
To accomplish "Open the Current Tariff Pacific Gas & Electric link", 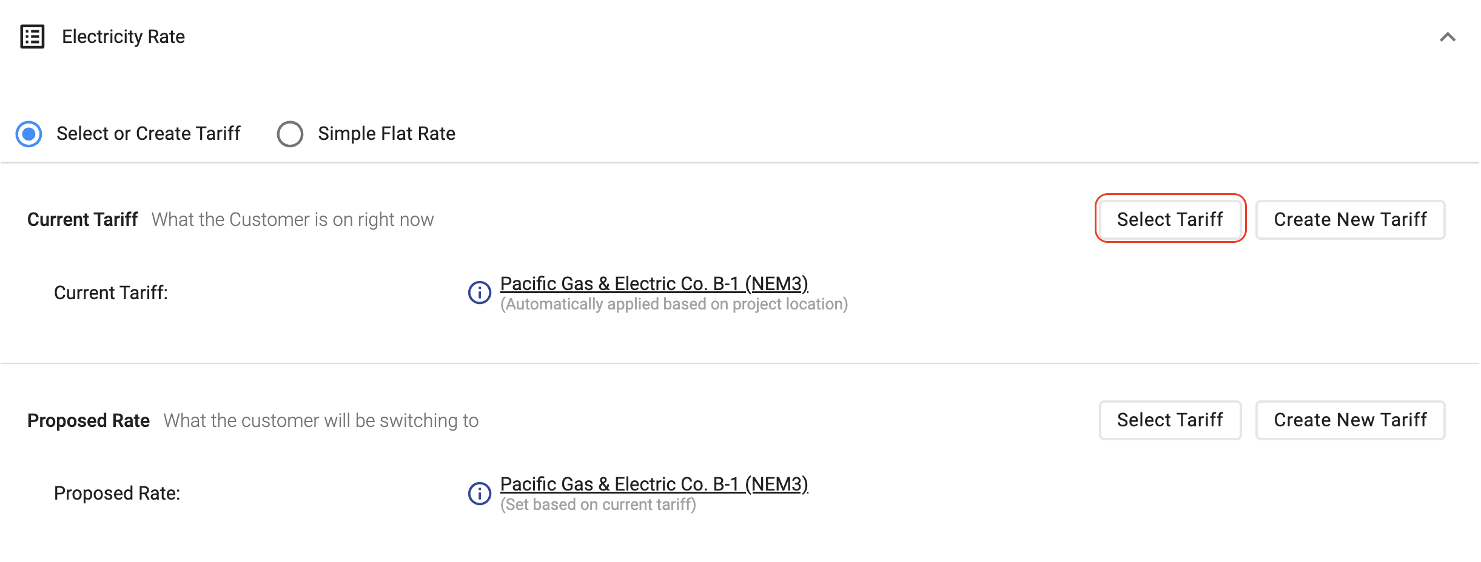I will pyautogui.click(x=654, y=283).
